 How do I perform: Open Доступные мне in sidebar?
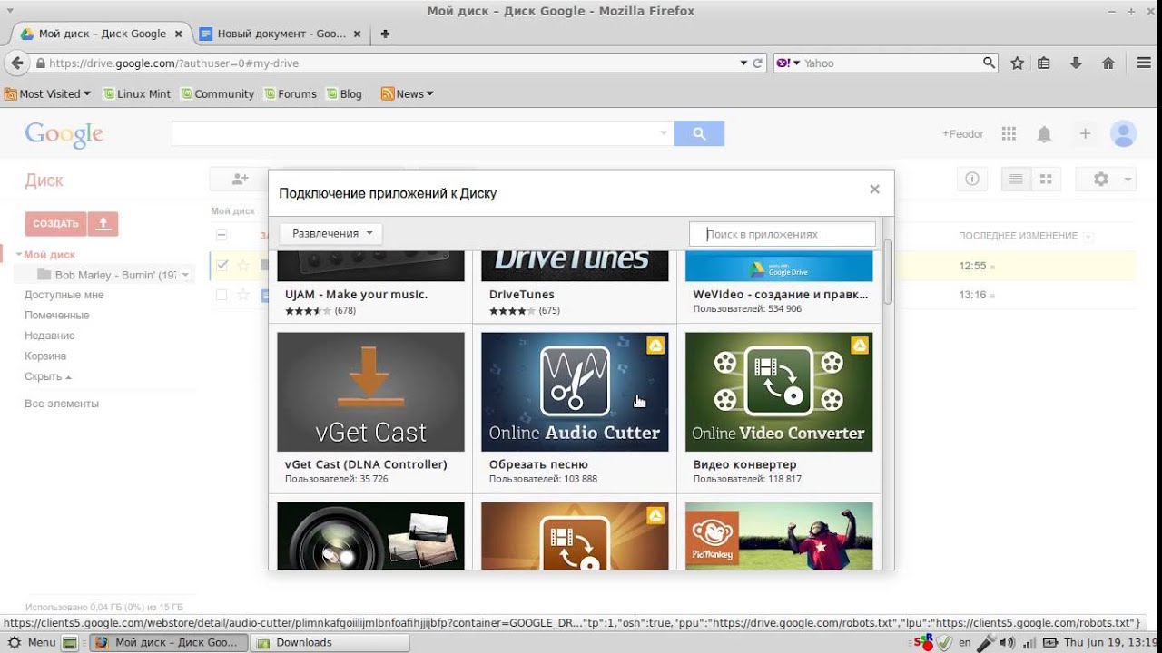(x=64, y=295)
